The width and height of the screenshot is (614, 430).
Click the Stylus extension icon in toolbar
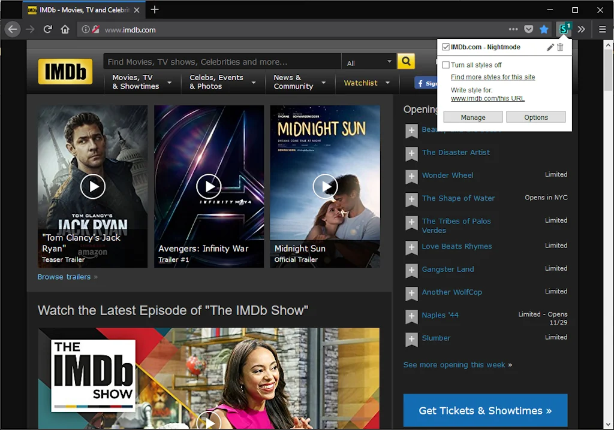564,29
